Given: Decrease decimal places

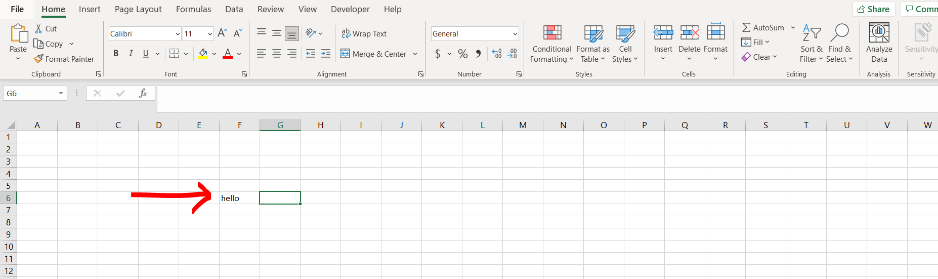Looking at the screenshot, I should tap(512, 54).
